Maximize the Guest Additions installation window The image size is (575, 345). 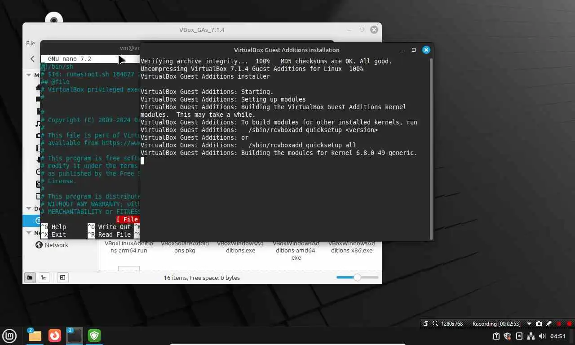(414, 50)
